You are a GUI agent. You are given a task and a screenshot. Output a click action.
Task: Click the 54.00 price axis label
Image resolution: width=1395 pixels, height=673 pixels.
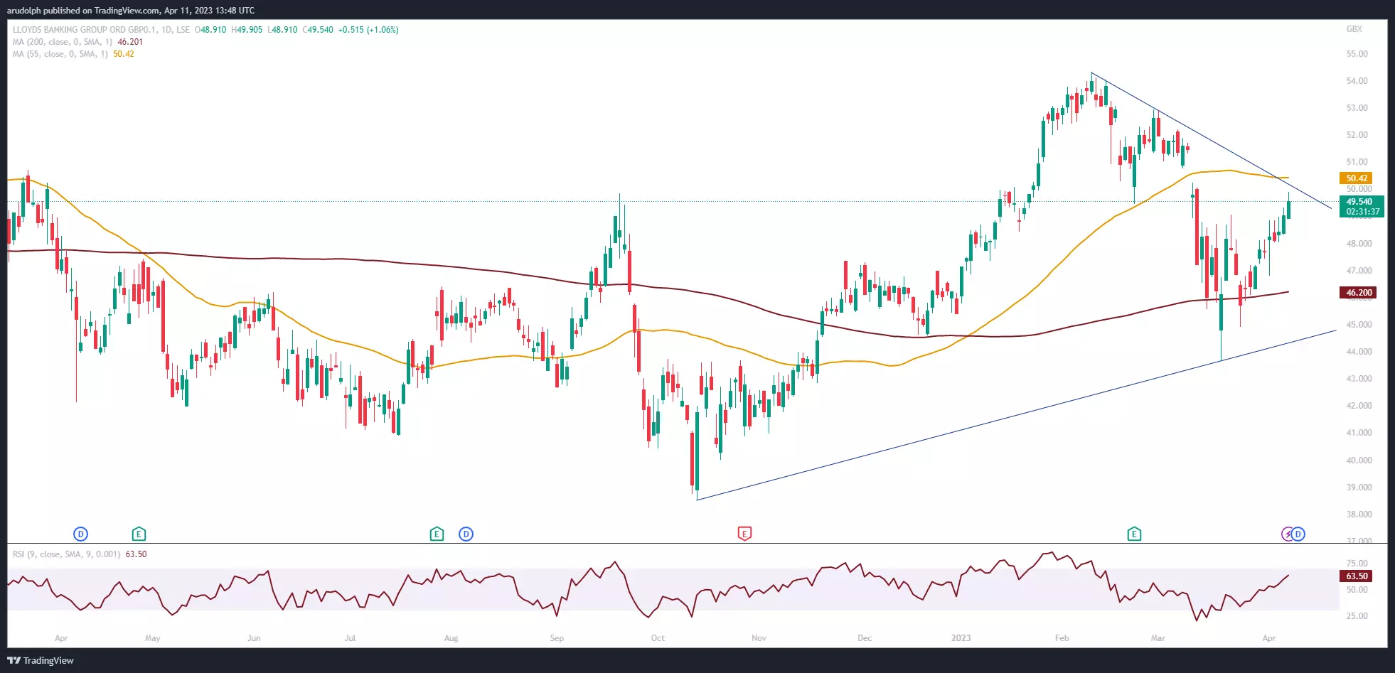coord(1357,81)
